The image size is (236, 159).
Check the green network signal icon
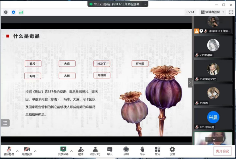(21, 12)
